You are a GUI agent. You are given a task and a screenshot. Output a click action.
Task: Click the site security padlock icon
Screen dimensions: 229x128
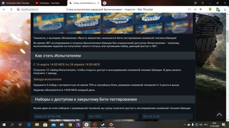pos(18,10)
